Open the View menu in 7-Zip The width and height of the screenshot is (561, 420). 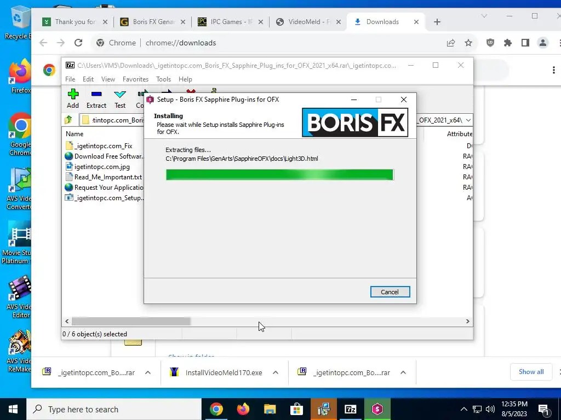(x=108, y=79)
